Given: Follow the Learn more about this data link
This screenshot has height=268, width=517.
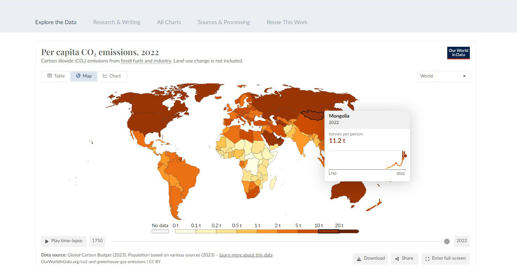Looking at the screenshot, I should pos(246,255).
